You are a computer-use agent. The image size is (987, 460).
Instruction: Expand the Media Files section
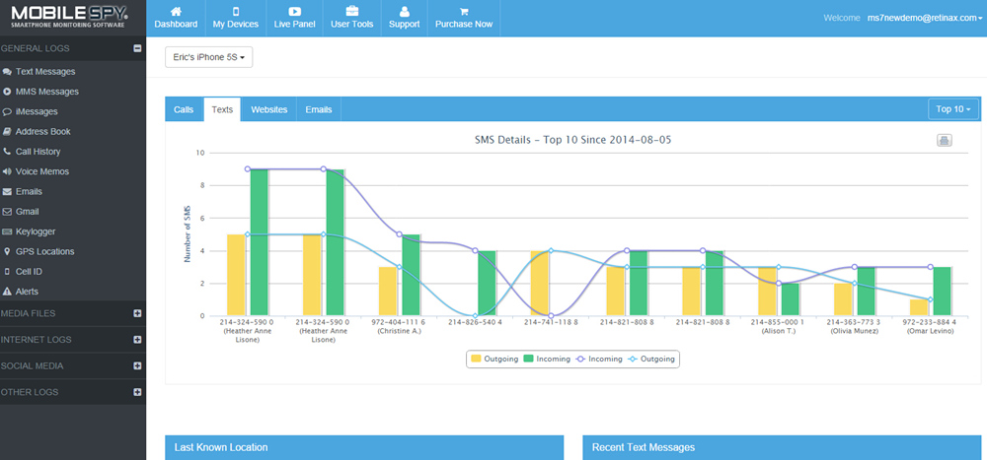[137, 313]
